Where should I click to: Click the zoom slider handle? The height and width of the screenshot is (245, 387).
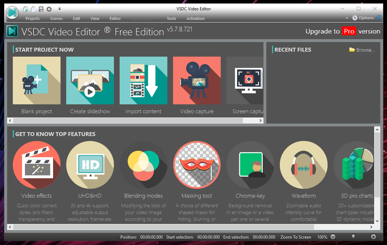tap(353, 236)
